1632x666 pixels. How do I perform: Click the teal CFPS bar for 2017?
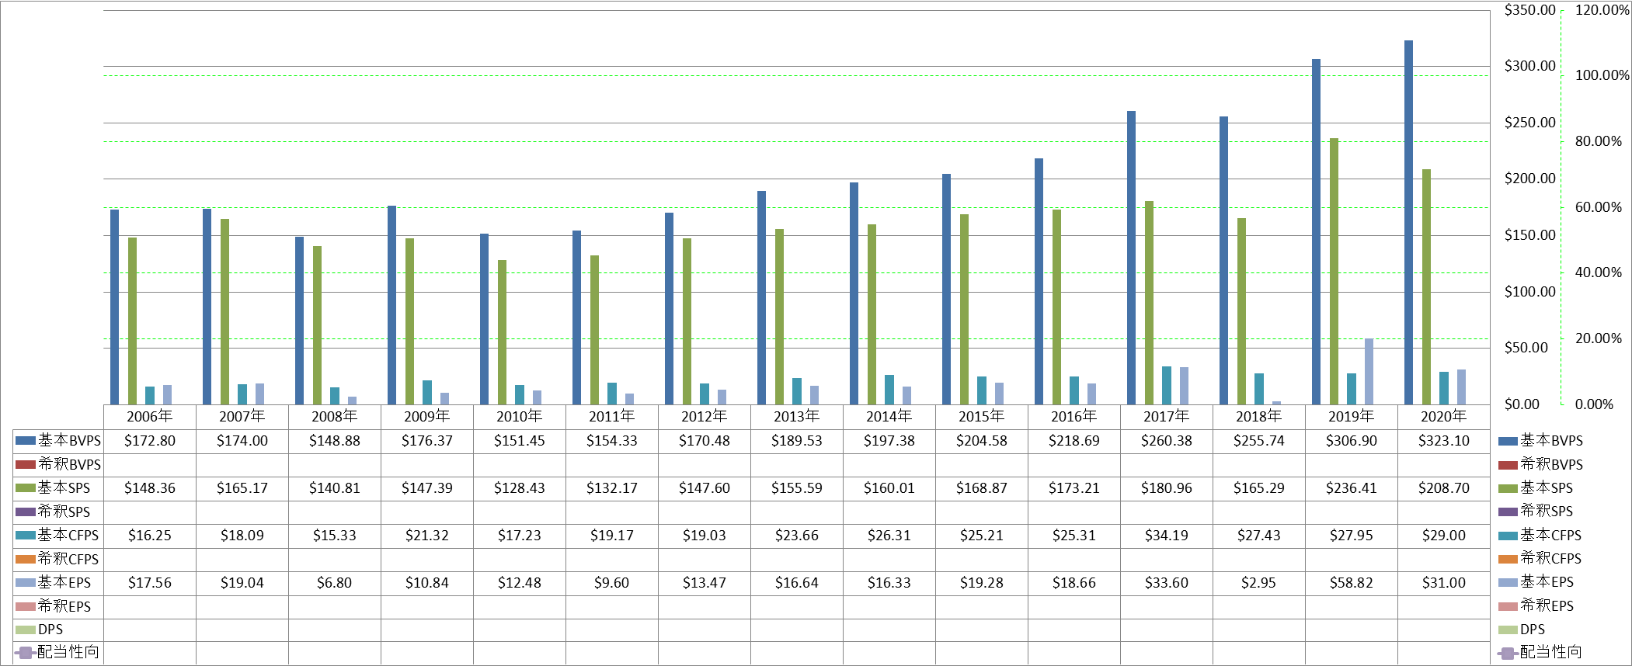point(1166,385)
